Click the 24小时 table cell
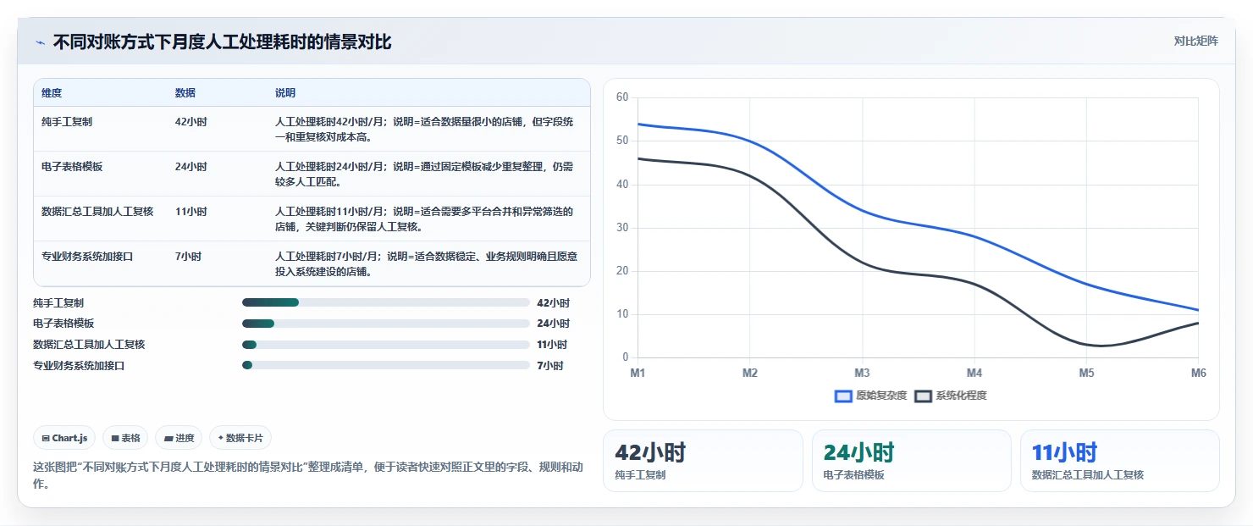Screen dimensions: 1253x526 190,166
